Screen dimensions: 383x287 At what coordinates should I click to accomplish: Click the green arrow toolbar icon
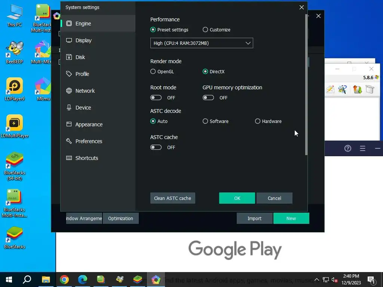(357, 89)
